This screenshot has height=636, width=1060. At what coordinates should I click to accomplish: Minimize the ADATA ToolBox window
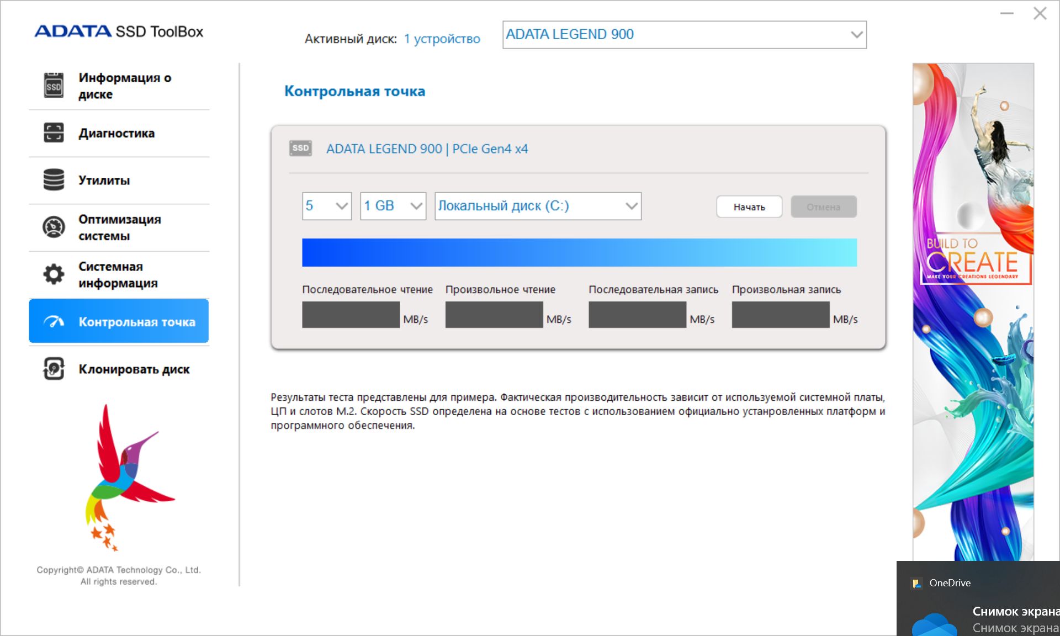tap(1007, 13)
